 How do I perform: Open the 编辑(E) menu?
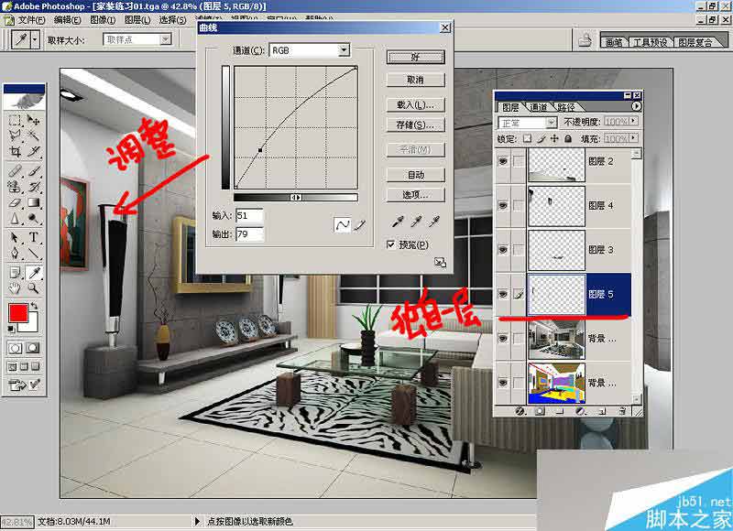[x=67, y=20]
